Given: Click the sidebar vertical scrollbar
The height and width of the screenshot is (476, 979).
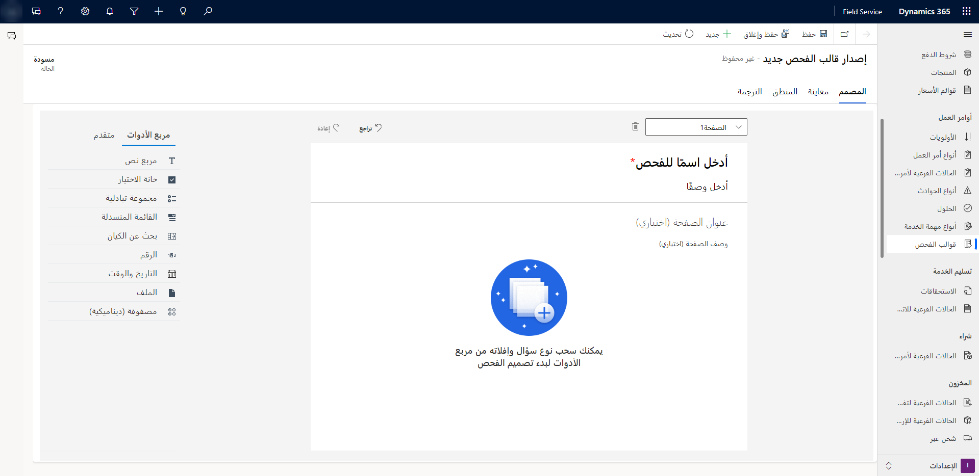Looking at the screenshot, I should point(882,189).
